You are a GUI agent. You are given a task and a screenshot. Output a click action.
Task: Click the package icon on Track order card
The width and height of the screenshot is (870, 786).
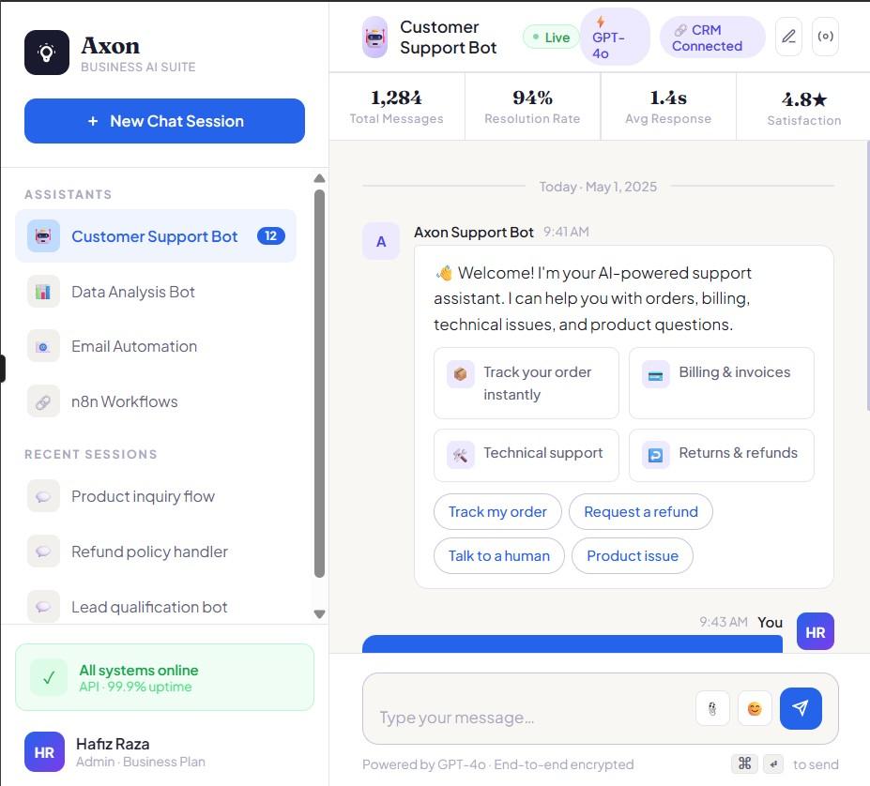[x=461, y=374]
